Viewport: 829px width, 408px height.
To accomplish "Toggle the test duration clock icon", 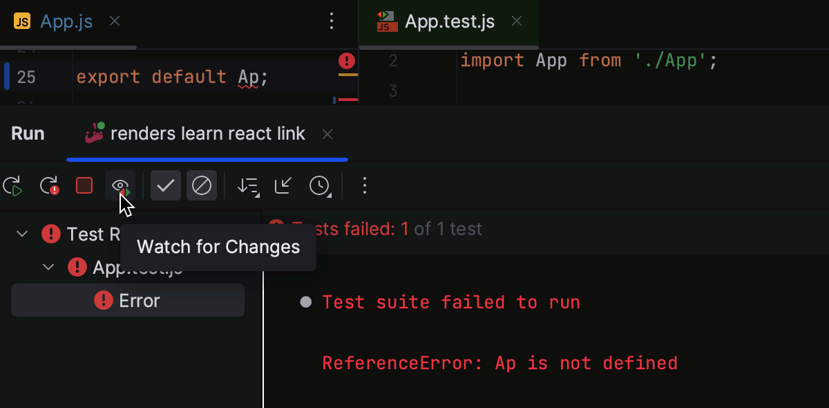I will [x=320, y=185].
